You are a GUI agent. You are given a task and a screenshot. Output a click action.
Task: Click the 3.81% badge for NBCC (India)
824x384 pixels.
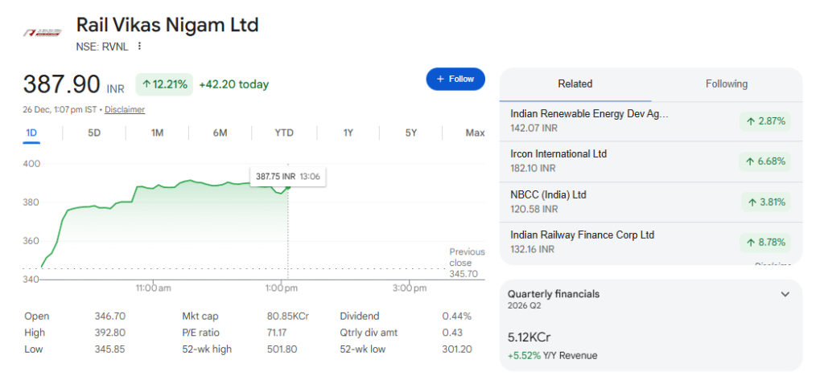(765, 202)
